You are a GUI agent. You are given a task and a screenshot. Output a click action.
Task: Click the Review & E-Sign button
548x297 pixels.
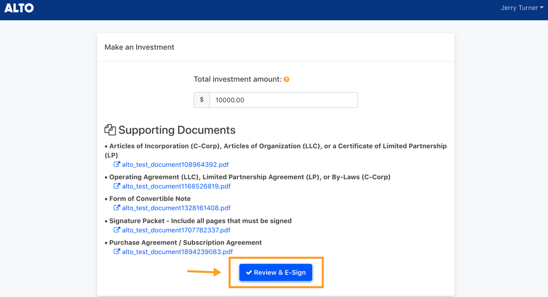(276, 273)
